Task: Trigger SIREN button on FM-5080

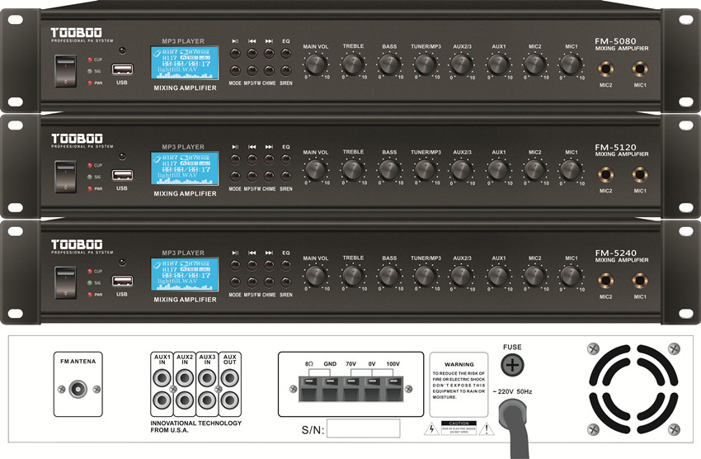Action: (x=285, y=71)
